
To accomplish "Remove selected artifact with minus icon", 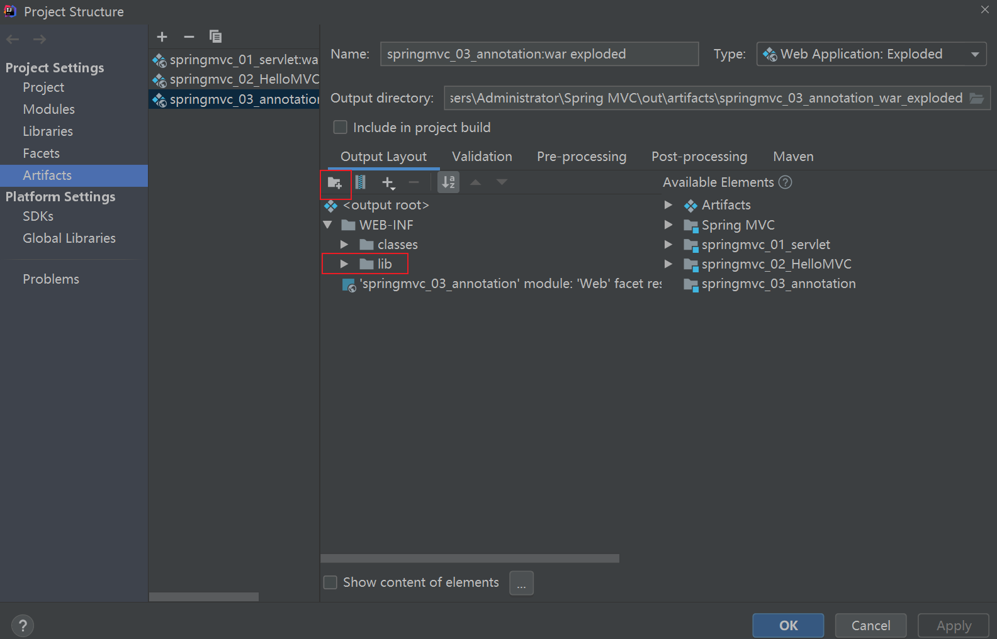I will point(189,36).
